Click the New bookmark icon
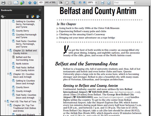This screenshot has width=151, height=116. [x=33, y=17]
